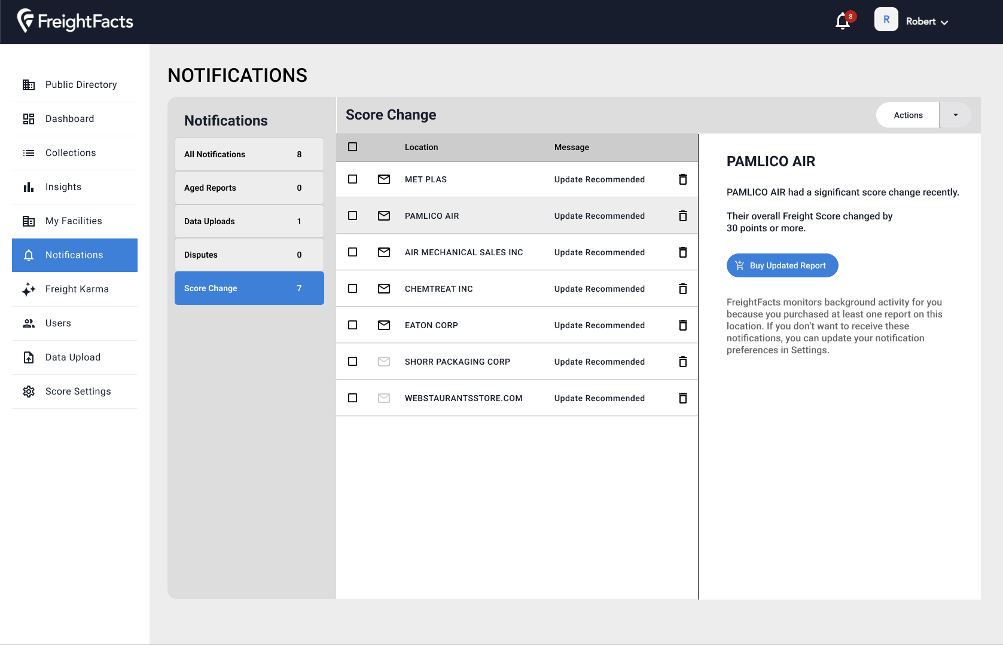Expand the Actions dropdown arrow
Screen dimensions: 1003x645
[x=955, y=115]
